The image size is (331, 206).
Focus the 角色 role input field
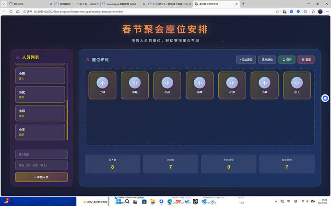coord(41,165)
